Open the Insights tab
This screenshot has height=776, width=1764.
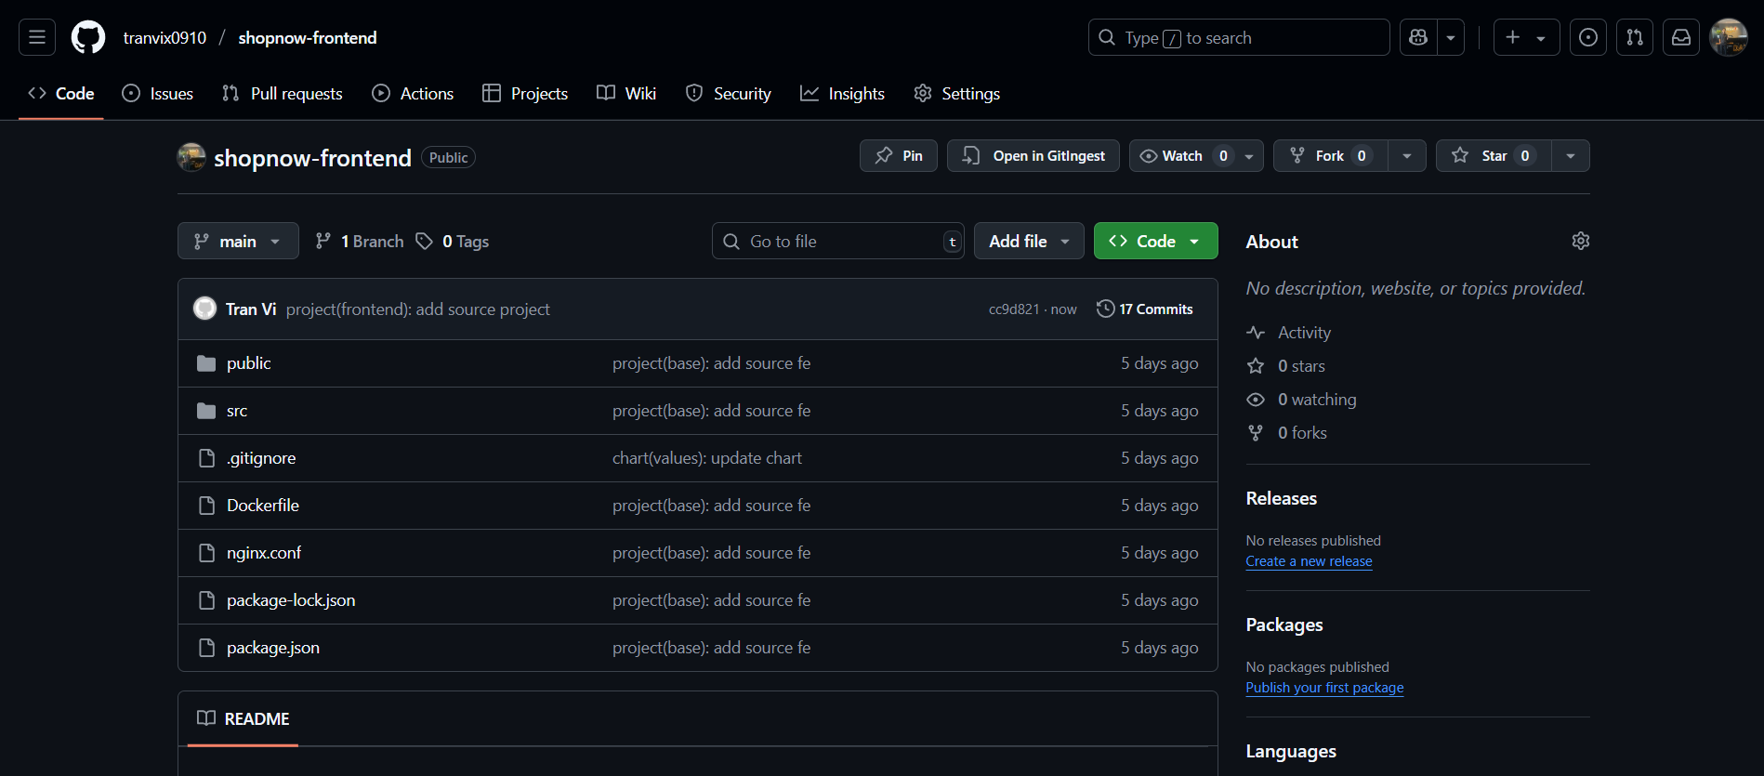(843, 94)
